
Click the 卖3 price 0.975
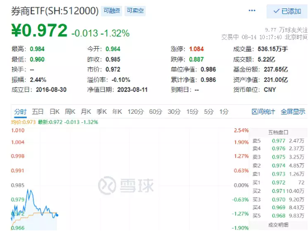click(x=278, y=157)
